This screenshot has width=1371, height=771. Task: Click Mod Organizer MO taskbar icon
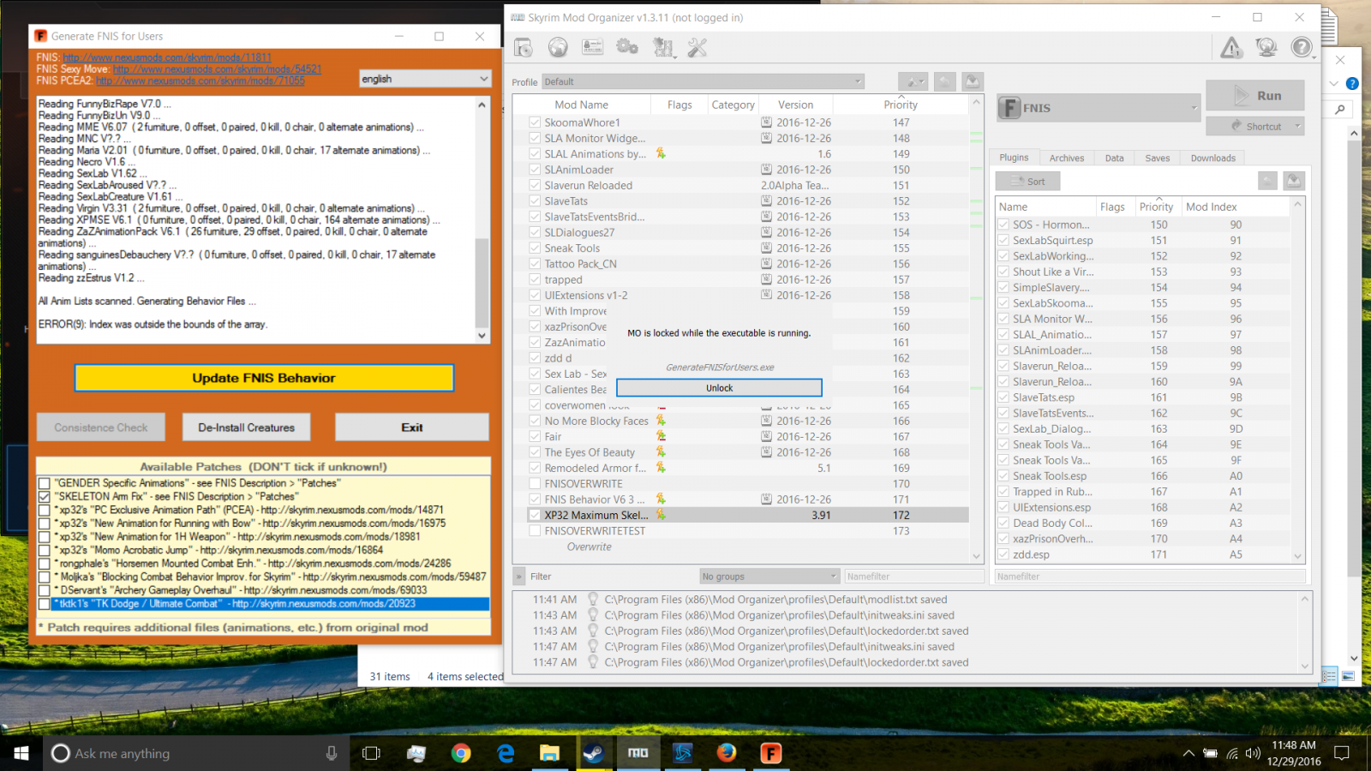(638, 753)
